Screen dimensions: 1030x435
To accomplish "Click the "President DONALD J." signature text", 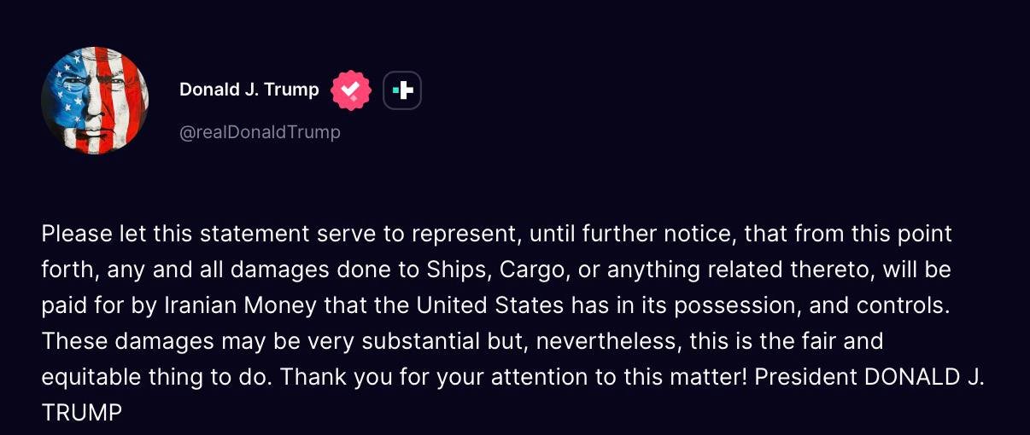I will [x=871, y=378].
